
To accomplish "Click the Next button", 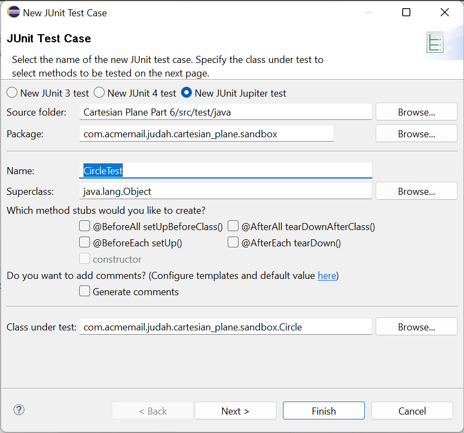I will click(235, 411).
